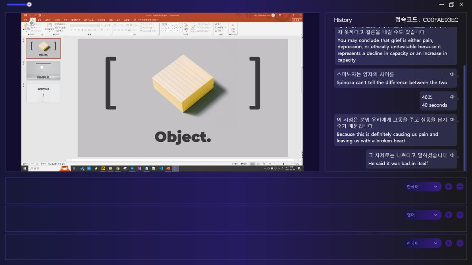Open the 영어 language dropdown
This screenshot has width=472, height=265.
[x=422, y=215]
